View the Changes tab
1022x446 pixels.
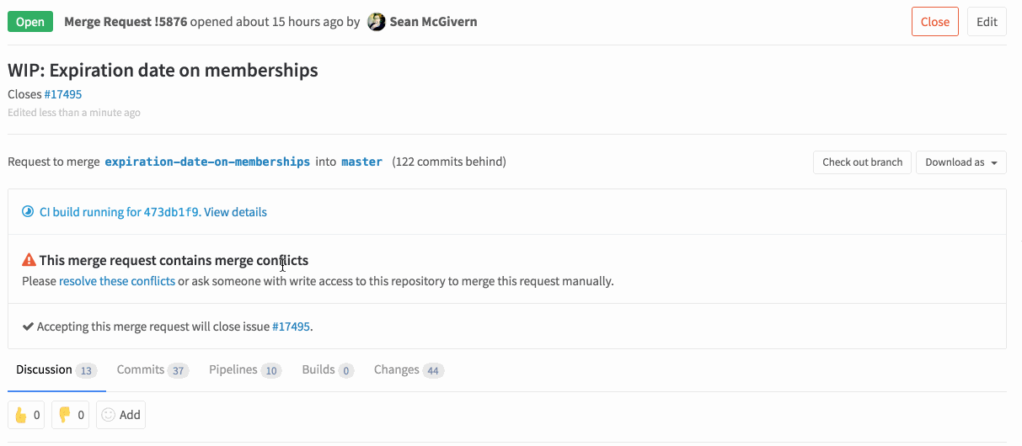(409, 369)
